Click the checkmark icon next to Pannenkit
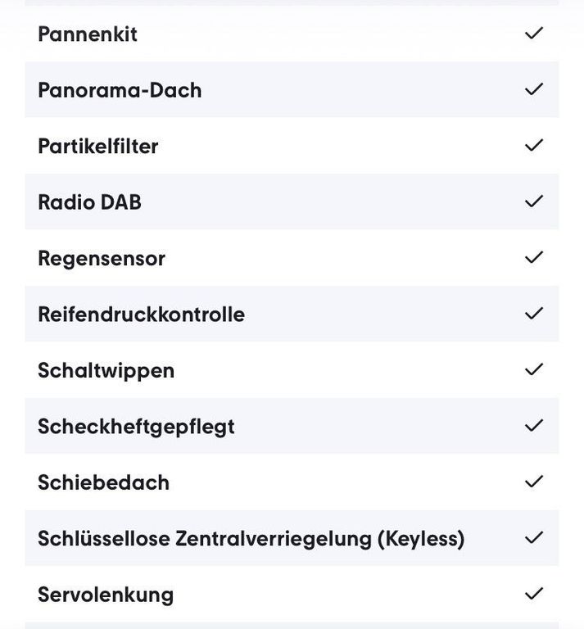Viewport: 584px width, 629px height. click(534, 34)
